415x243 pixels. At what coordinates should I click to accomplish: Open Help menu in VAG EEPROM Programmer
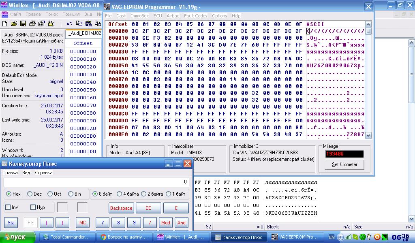[236, 16]
